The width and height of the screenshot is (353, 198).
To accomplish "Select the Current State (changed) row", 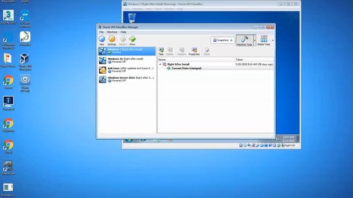I will pyautogui.click(x=216, y=68).
